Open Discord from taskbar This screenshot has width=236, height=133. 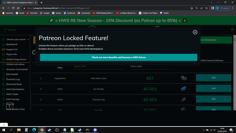(x=95, y=130)
